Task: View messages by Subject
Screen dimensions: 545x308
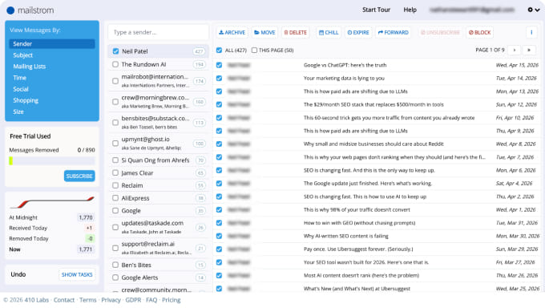Action: pyautogui.click(x=23, y=55)
